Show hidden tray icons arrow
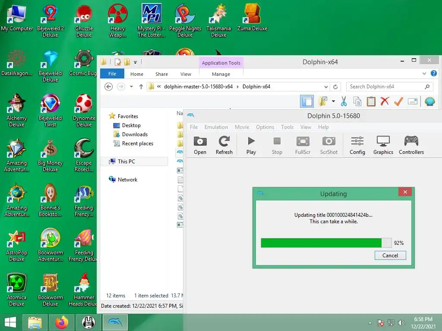 tap(370, 323)
